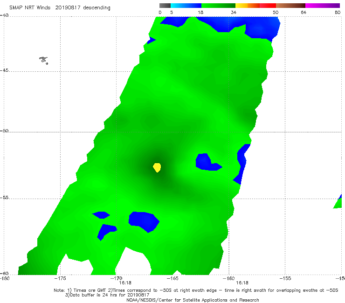This screenshot has width=345, height=303.
Task: Click the brown 50–64 color bar segment
Action: point(290,6)
